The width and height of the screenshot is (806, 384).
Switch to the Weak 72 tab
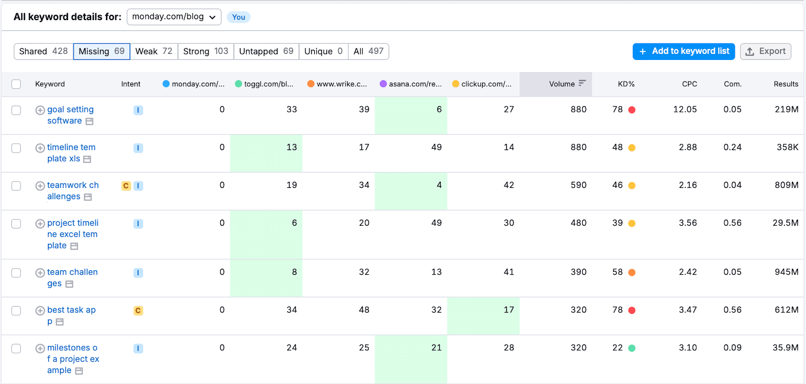click(154, 51)
